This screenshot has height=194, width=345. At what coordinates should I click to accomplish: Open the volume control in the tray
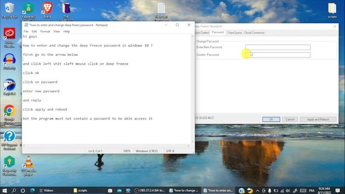(x=288, y=191)
